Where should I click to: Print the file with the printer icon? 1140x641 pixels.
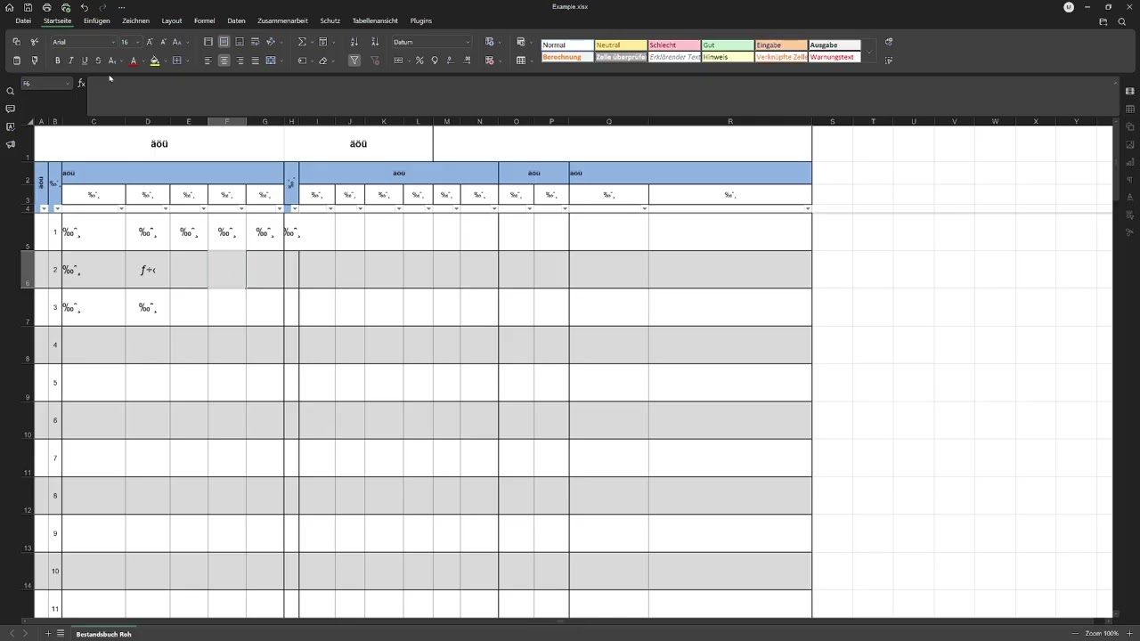(46, 7)
